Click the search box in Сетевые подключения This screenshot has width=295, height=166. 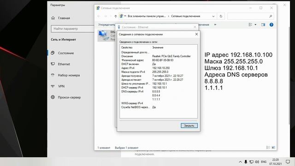(250, 16)
